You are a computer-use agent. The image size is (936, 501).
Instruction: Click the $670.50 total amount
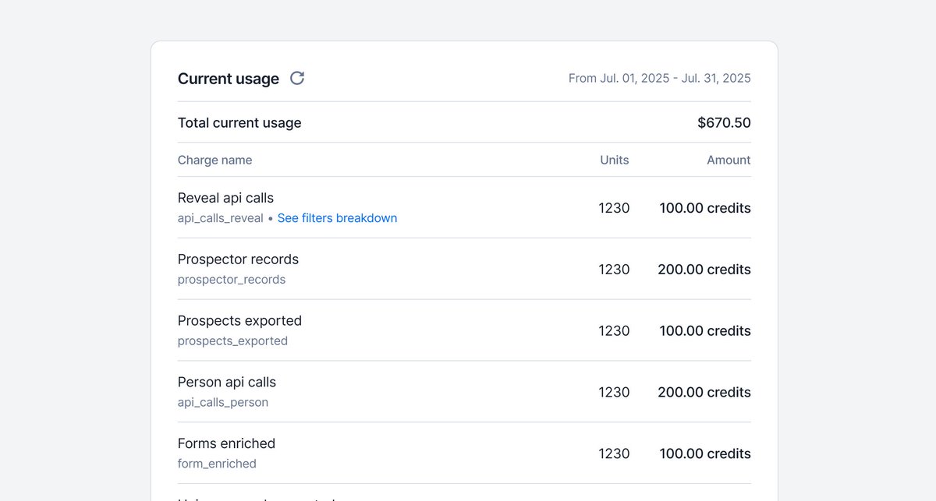pyautogui.click(x=725, y=122)
